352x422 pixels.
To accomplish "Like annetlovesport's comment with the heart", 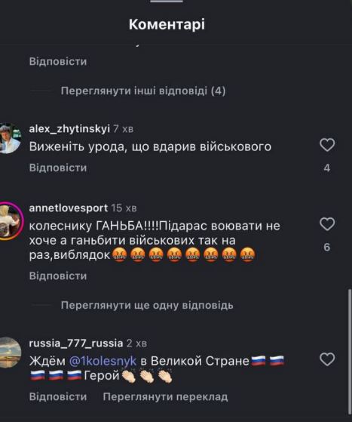I will (x=327, y=224).
